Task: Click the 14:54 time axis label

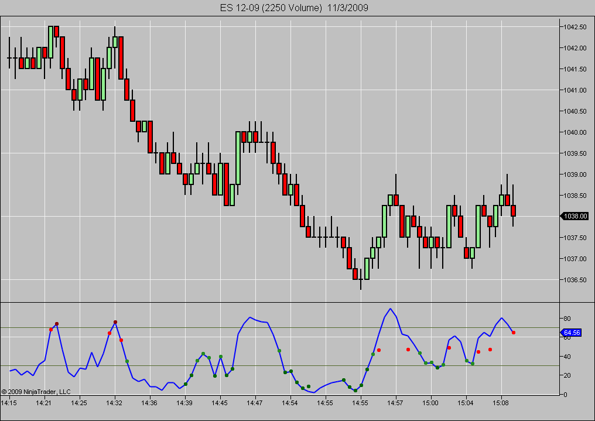Action: [290, 403]
